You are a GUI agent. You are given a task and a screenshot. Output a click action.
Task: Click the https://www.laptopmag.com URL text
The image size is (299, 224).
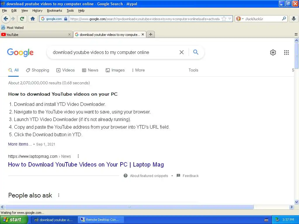tap(33, 156)
